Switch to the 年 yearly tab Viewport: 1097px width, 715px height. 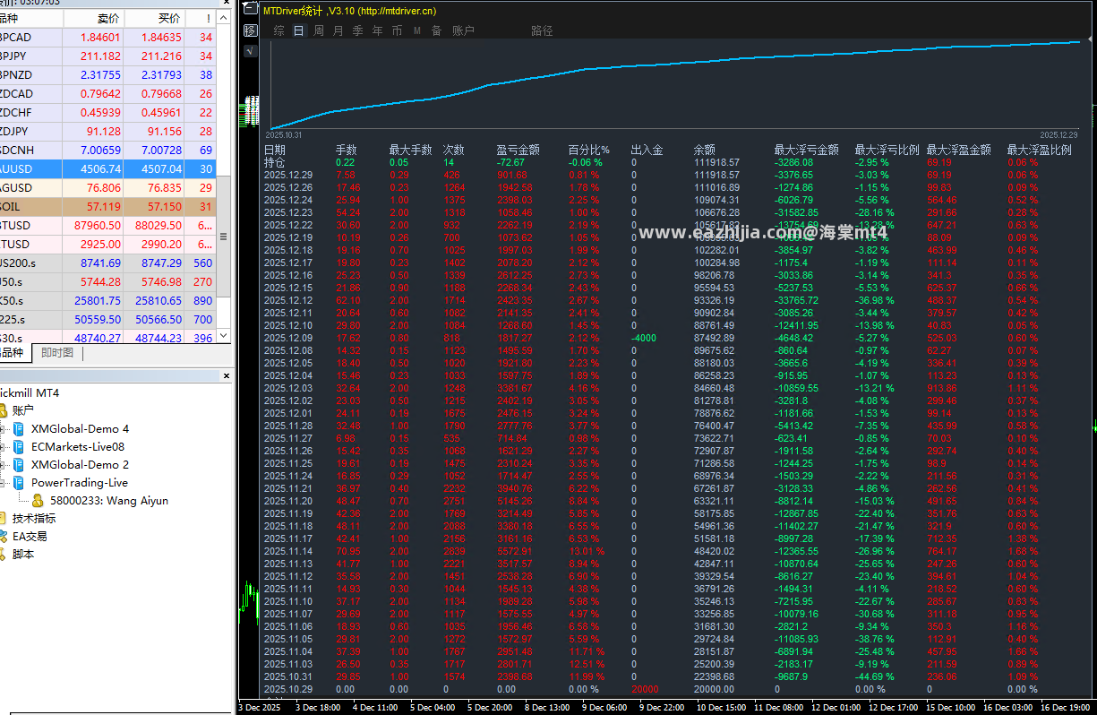[377, 30]
